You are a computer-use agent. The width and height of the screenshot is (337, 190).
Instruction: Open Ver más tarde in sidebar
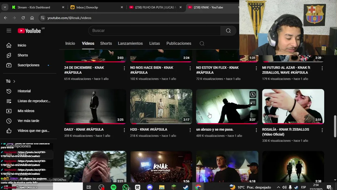[x=28, y=121]
